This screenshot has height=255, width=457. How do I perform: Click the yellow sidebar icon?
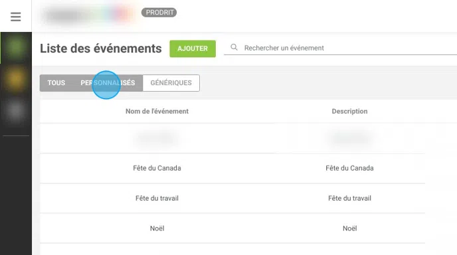tap(16, 79)
